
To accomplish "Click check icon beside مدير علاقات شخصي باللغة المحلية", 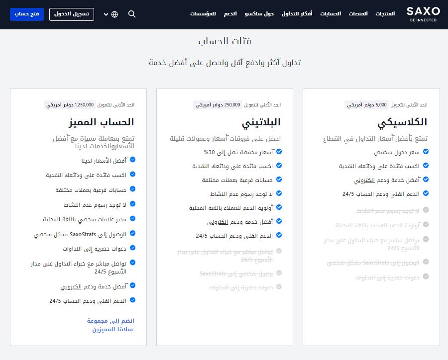I will (132, 218).
